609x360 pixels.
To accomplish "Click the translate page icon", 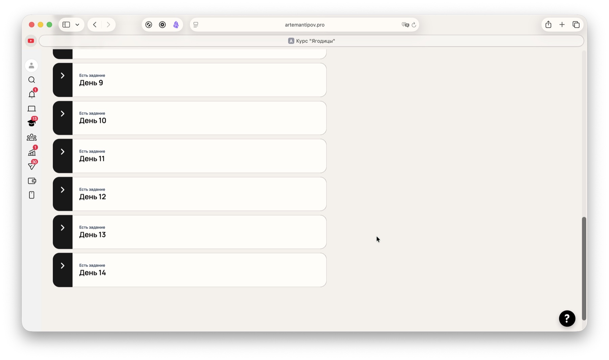I will 405,25.
